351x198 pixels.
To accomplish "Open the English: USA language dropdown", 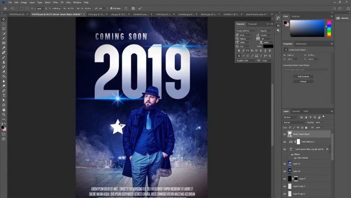I will (246, 61).
